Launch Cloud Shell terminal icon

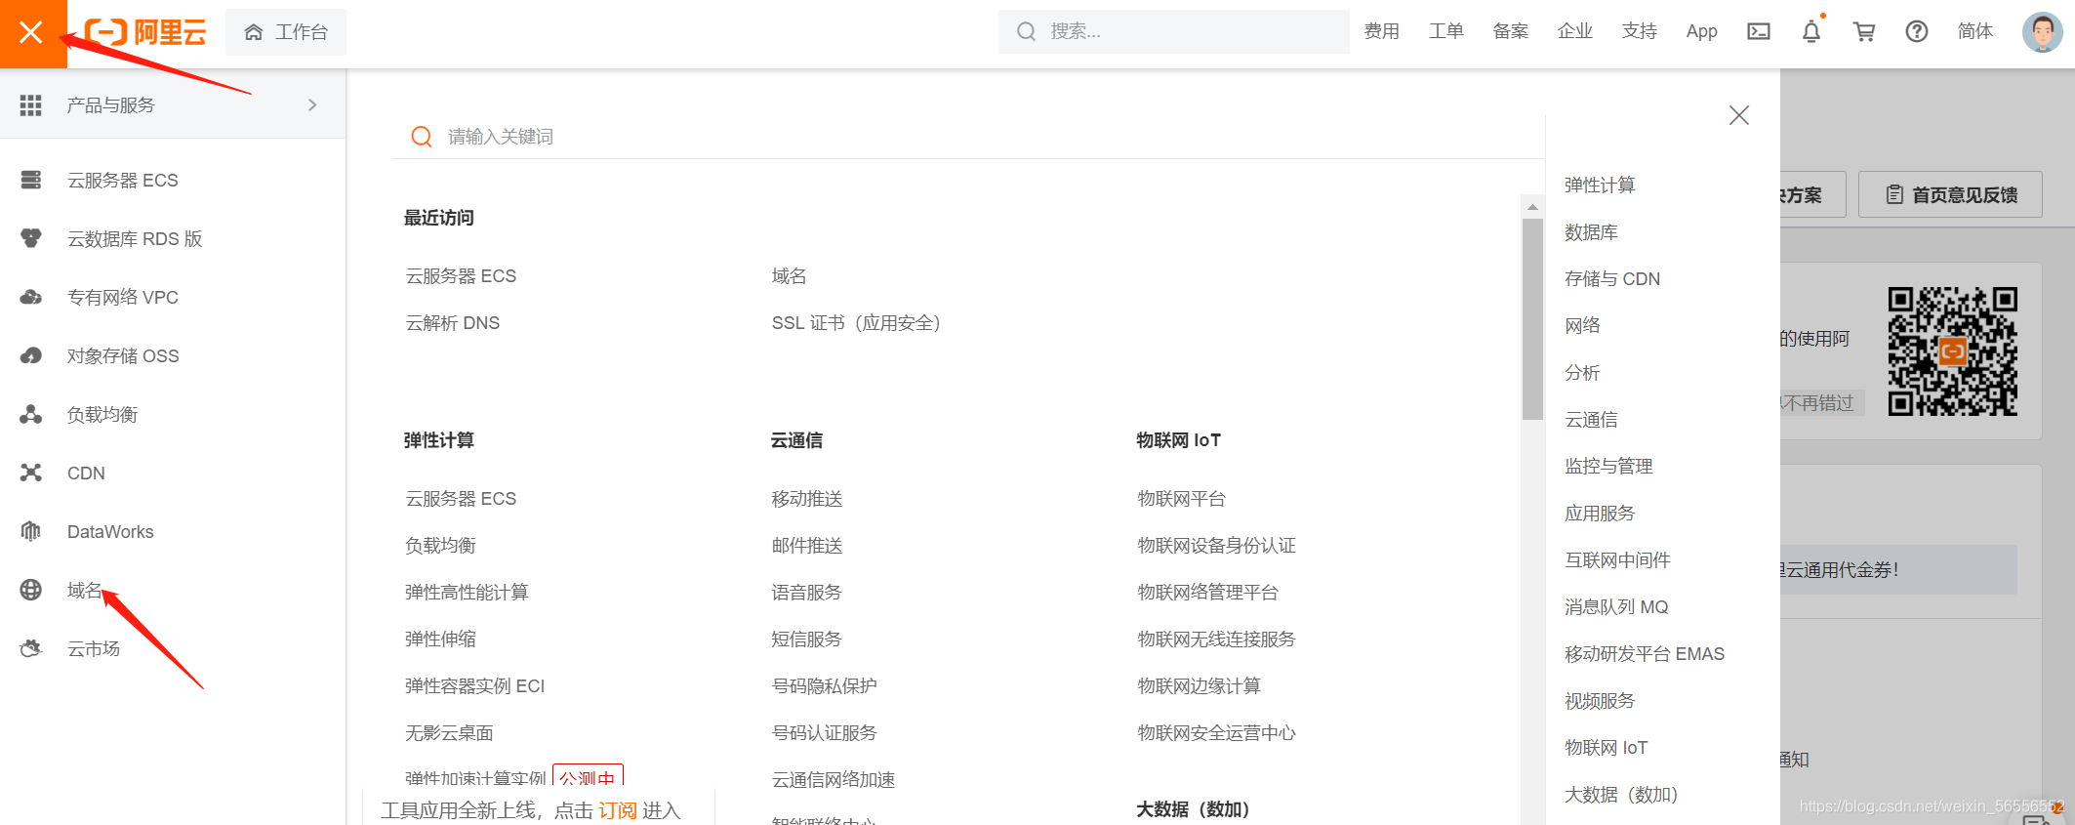pos(1758,31)
